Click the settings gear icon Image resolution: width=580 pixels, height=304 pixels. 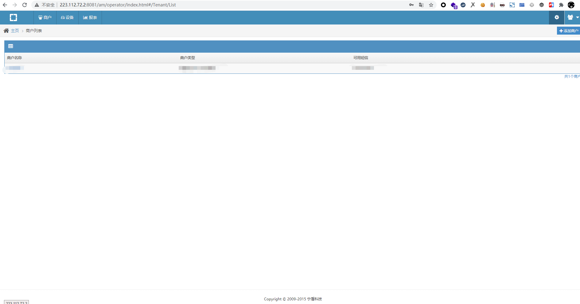pos(556,17)
